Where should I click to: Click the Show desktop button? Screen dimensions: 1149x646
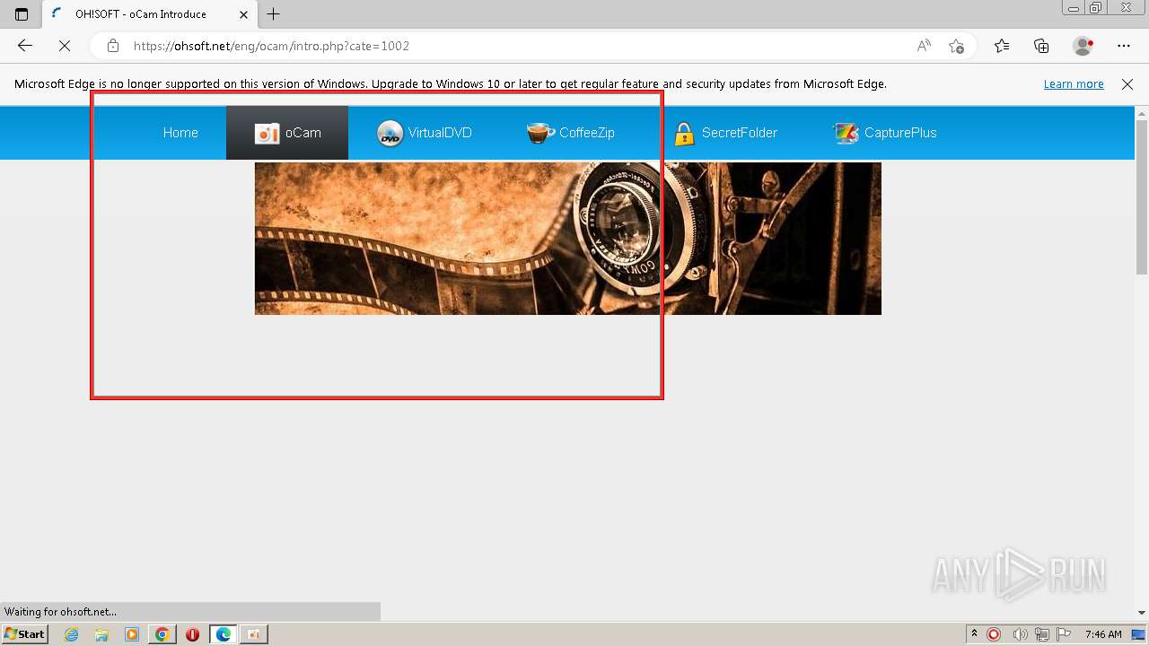[x=1139, y=634]
